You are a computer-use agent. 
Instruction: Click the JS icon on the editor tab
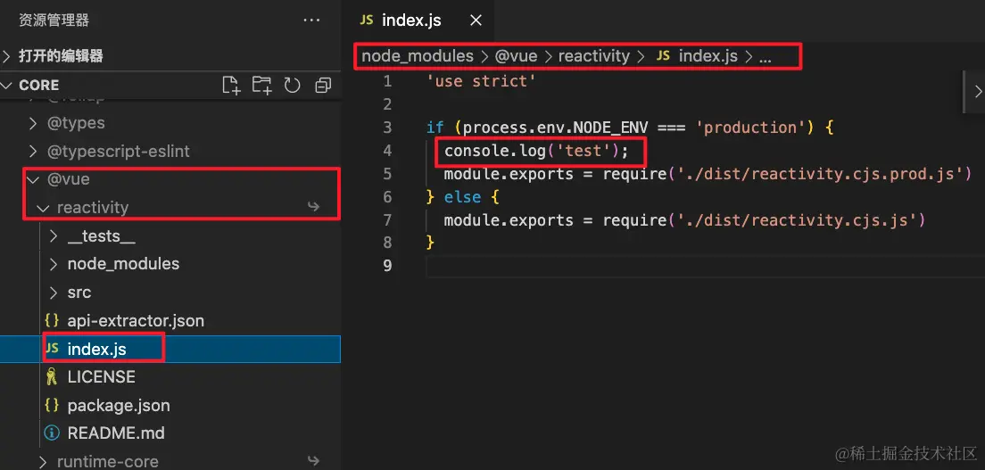[x=366, y=21]
